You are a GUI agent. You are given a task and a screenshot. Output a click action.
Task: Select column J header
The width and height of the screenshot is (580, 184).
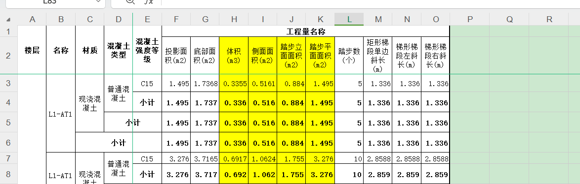tap(291, 20)
